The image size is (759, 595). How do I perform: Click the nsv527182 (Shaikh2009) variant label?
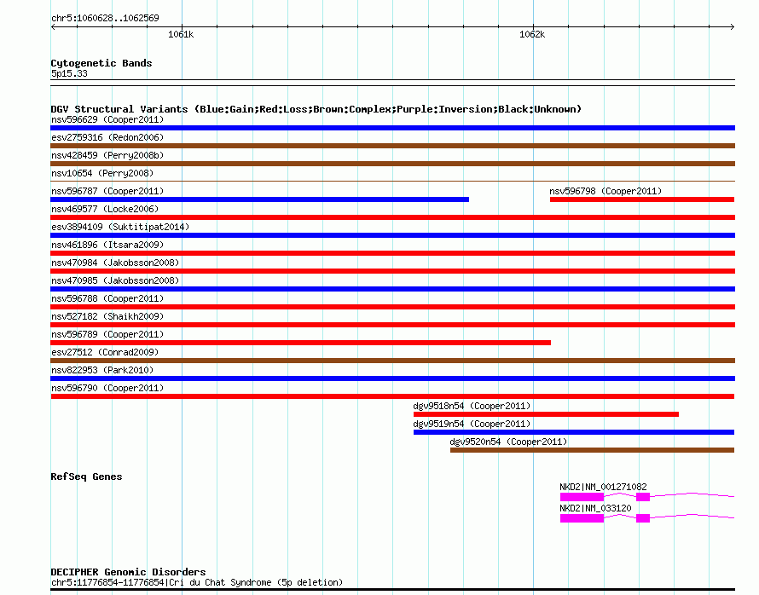point(107,316)
